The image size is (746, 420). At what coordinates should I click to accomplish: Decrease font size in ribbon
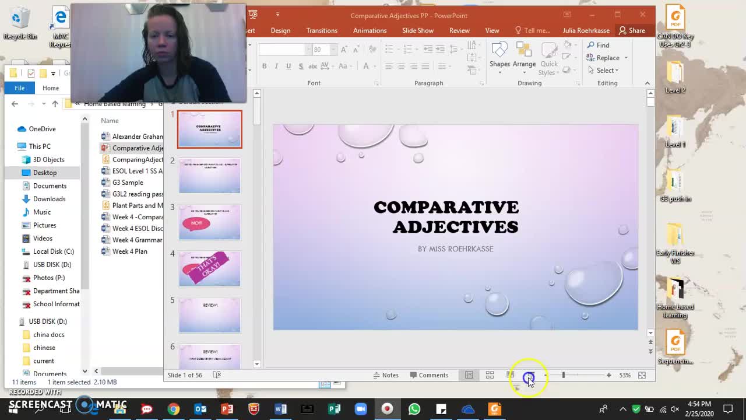coord(356,50)
